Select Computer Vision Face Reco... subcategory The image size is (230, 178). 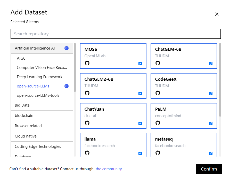(x=42, y=68)
